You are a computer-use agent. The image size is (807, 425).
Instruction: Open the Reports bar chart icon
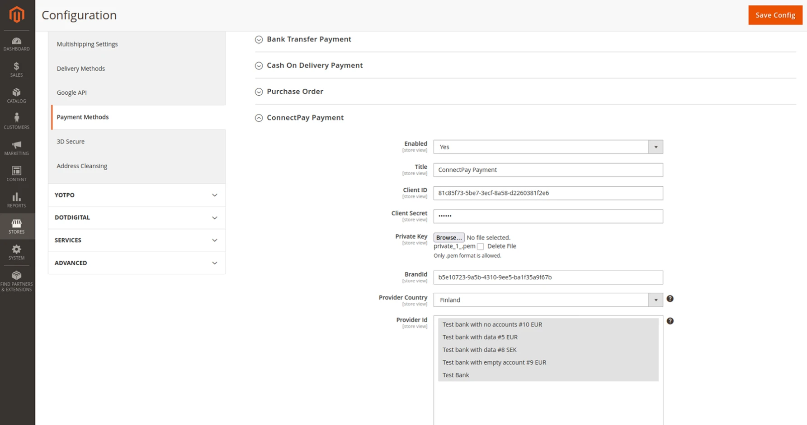pyautogui.click(x=17, y=200)
